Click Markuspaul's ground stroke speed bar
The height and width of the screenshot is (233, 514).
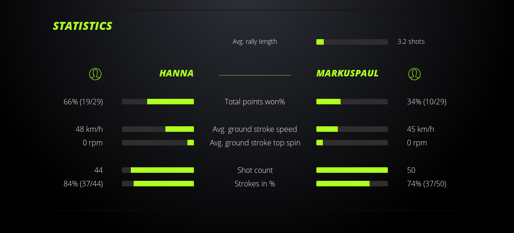pos(352,129)
